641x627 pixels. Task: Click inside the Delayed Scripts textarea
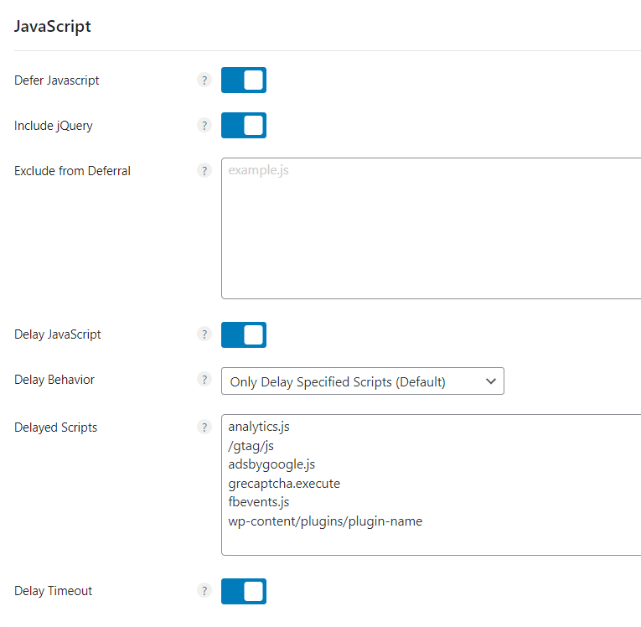pyautogui.click(x=432, y=484)
